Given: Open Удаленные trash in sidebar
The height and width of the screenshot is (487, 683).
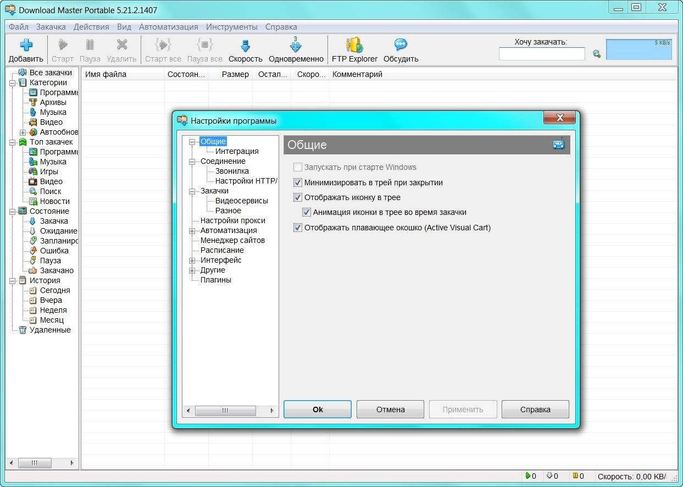Looking at the screenshot, I should pyautogui.click(x=50, y=330).
